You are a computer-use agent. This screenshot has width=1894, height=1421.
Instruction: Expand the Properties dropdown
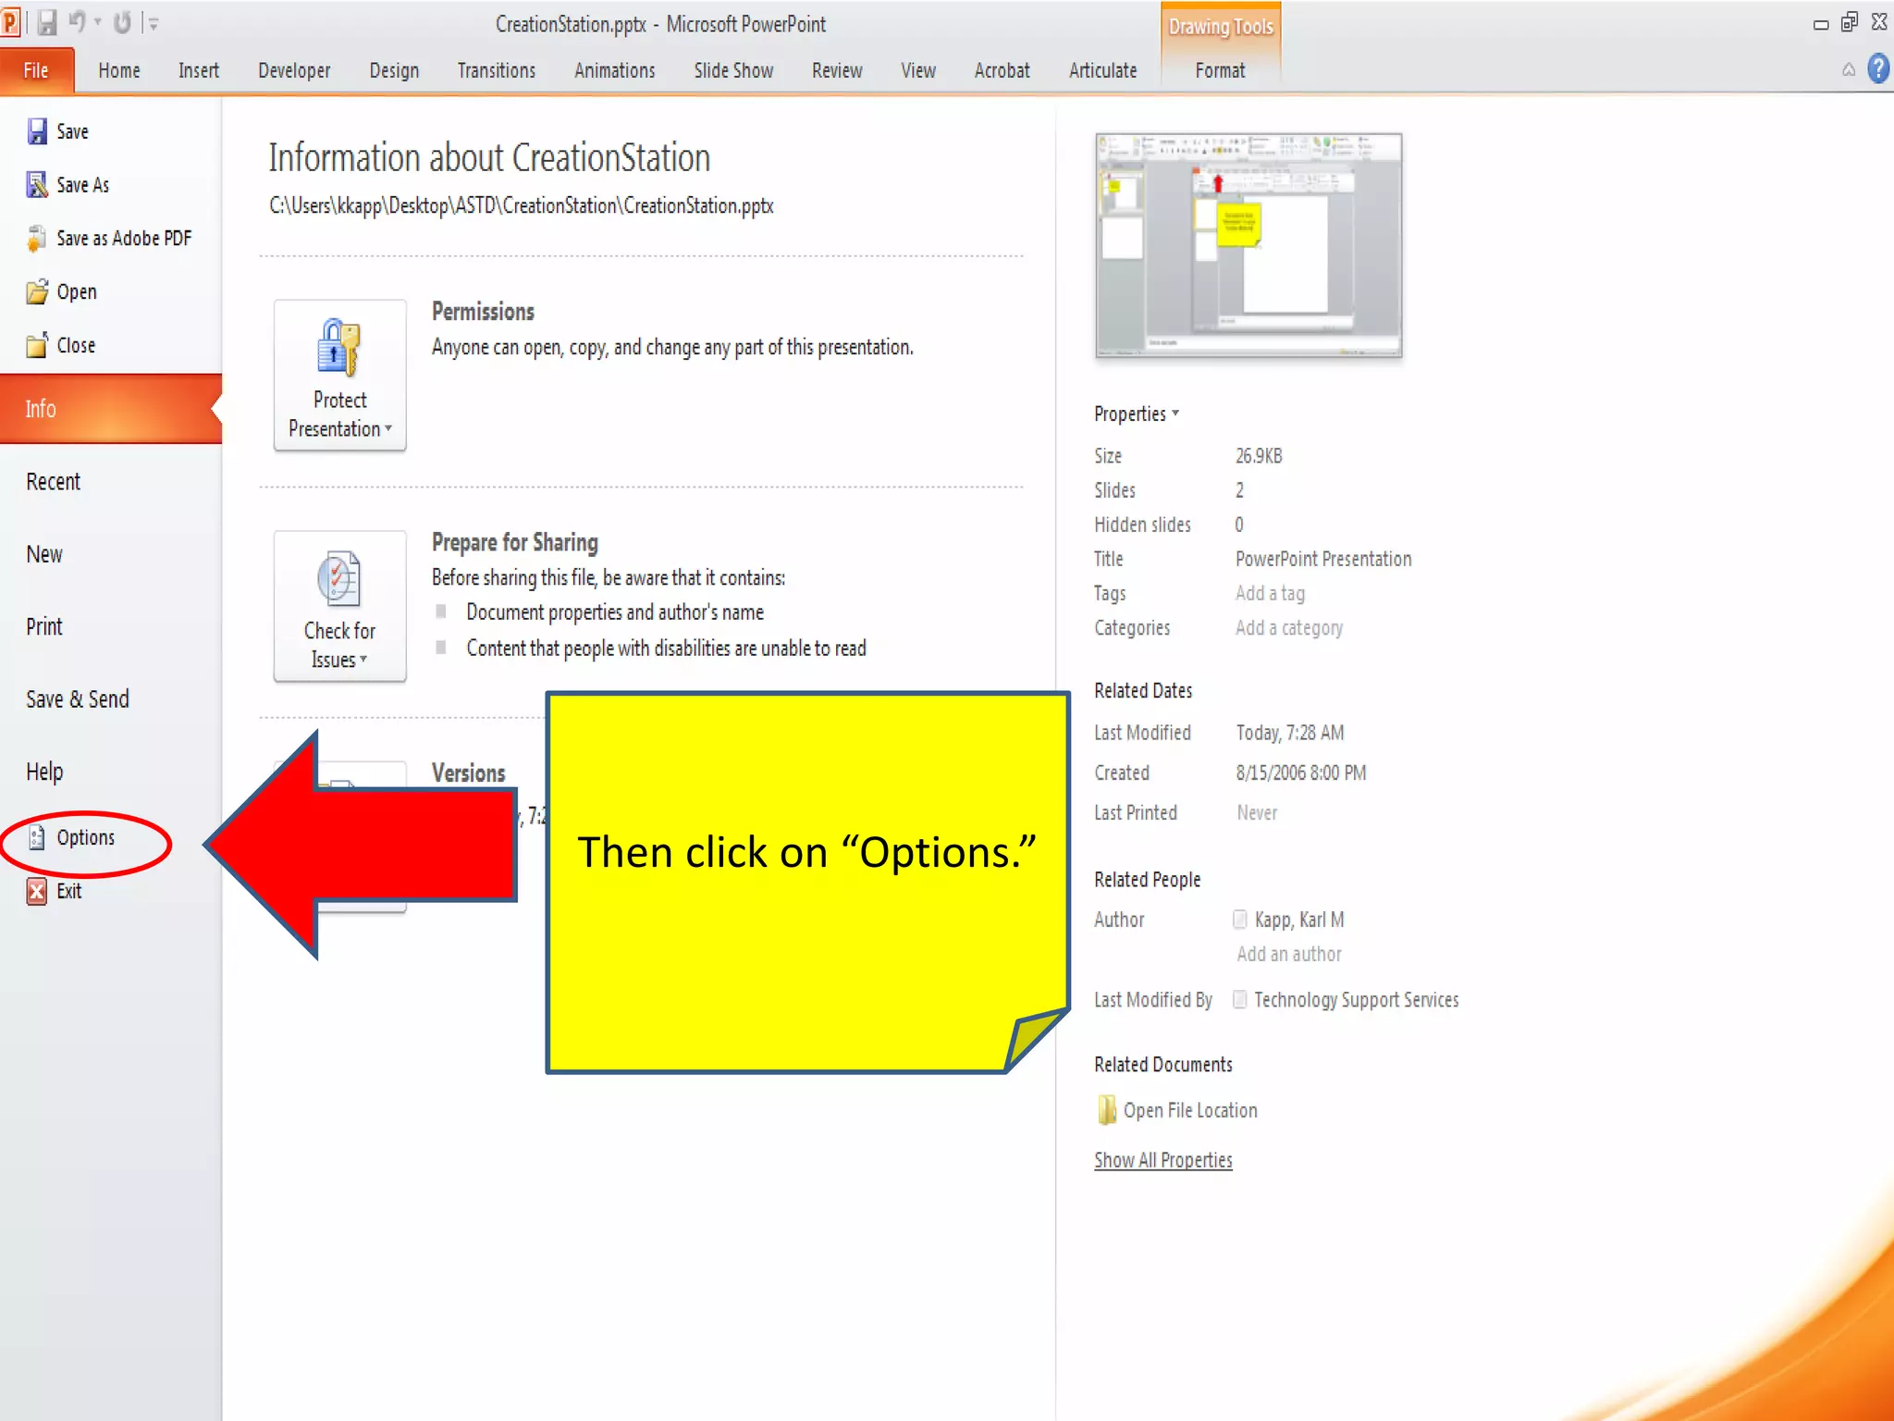[x=1137, y=414]
